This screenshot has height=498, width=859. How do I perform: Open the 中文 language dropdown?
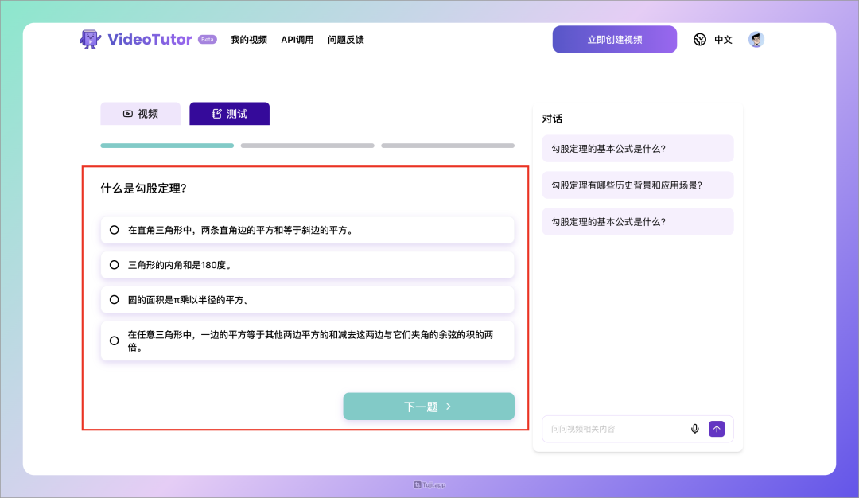point(723,40)
